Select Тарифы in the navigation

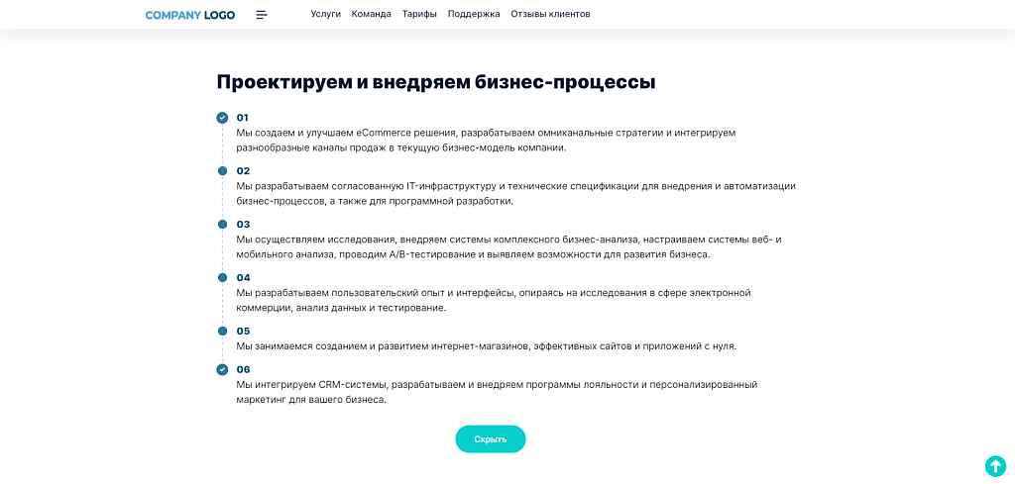(419, 14)
